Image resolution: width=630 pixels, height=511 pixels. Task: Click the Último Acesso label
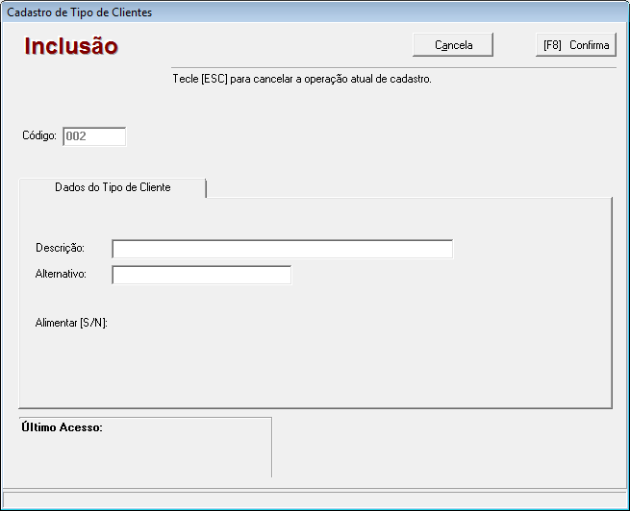(62, 427)
